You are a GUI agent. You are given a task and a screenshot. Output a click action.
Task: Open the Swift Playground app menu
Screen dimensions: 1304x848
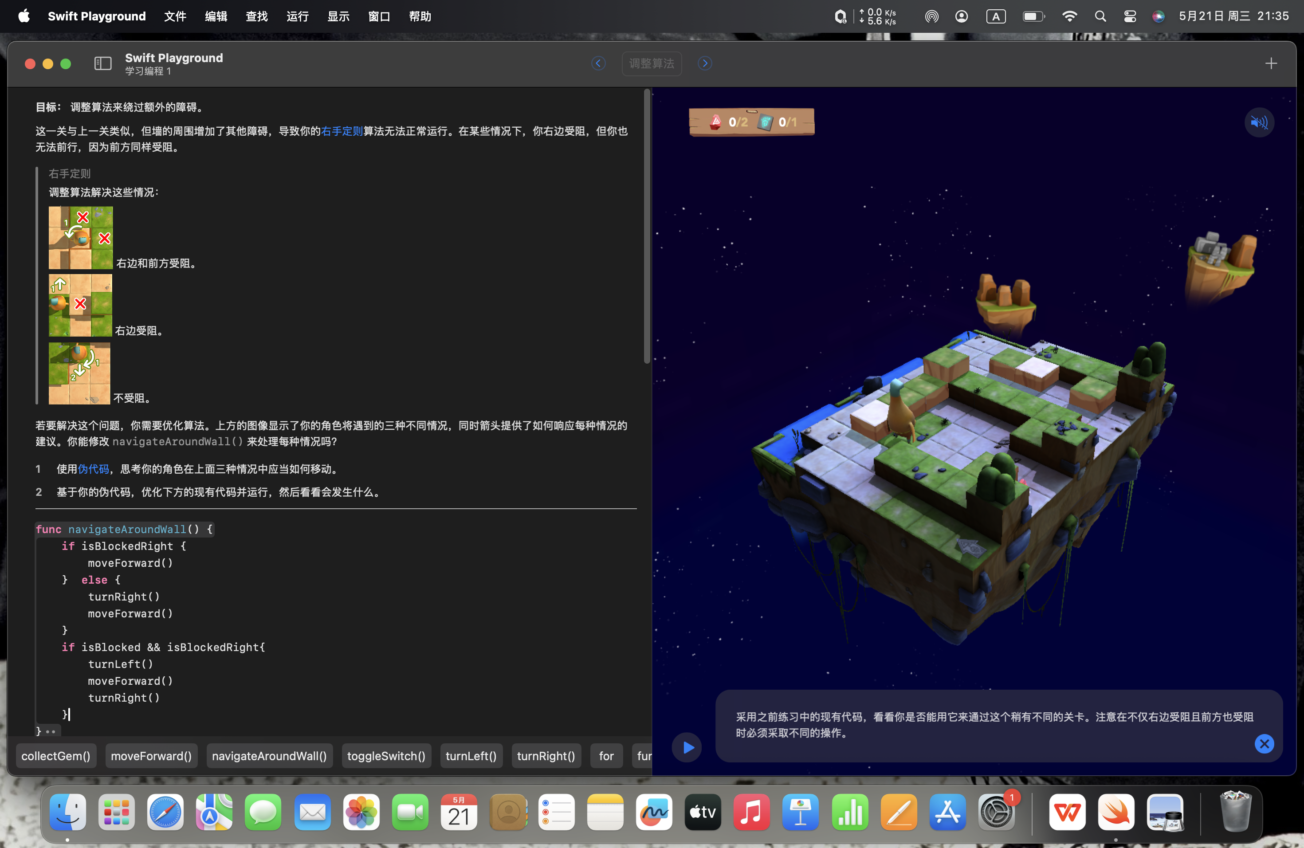(97, 16)
